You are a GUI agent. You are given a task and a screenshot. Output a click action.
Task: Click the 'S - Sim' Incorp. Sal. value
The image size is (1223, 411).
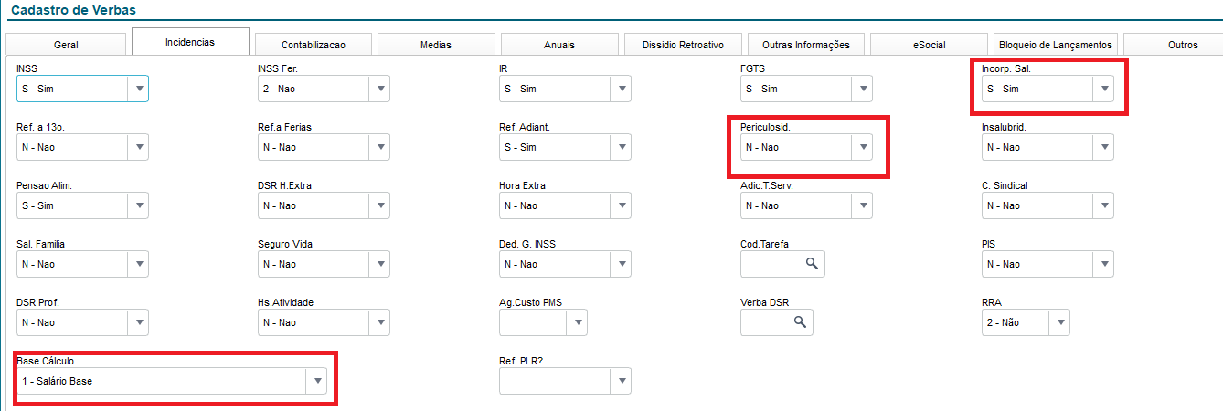(1003, 89)
